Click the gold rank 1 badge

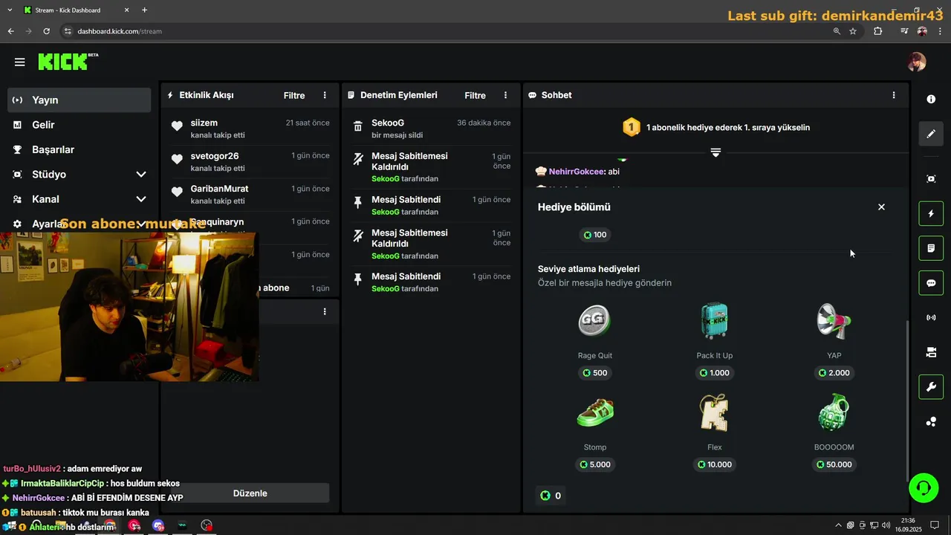[x=631, y=127]
